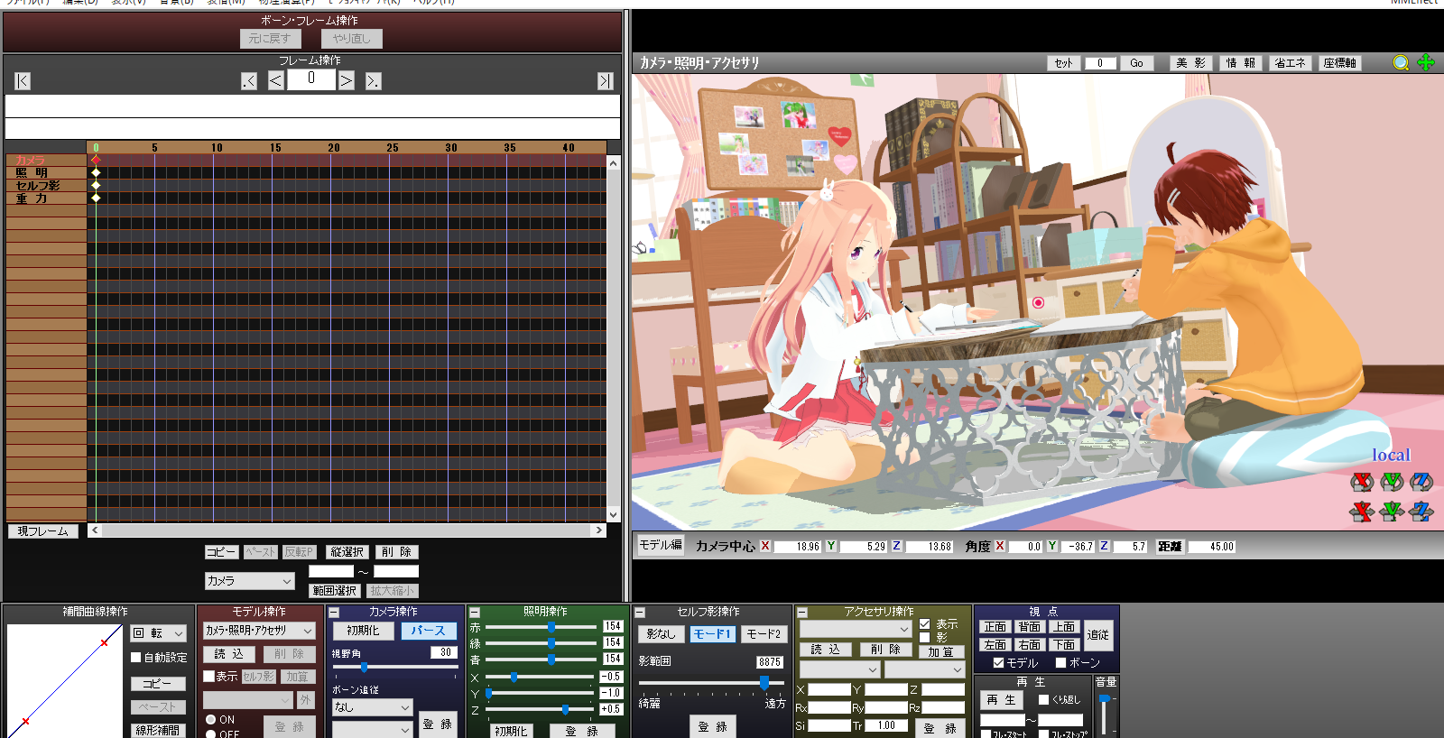Click the blue Z translation gizmo icon

tap(1421, 512)
